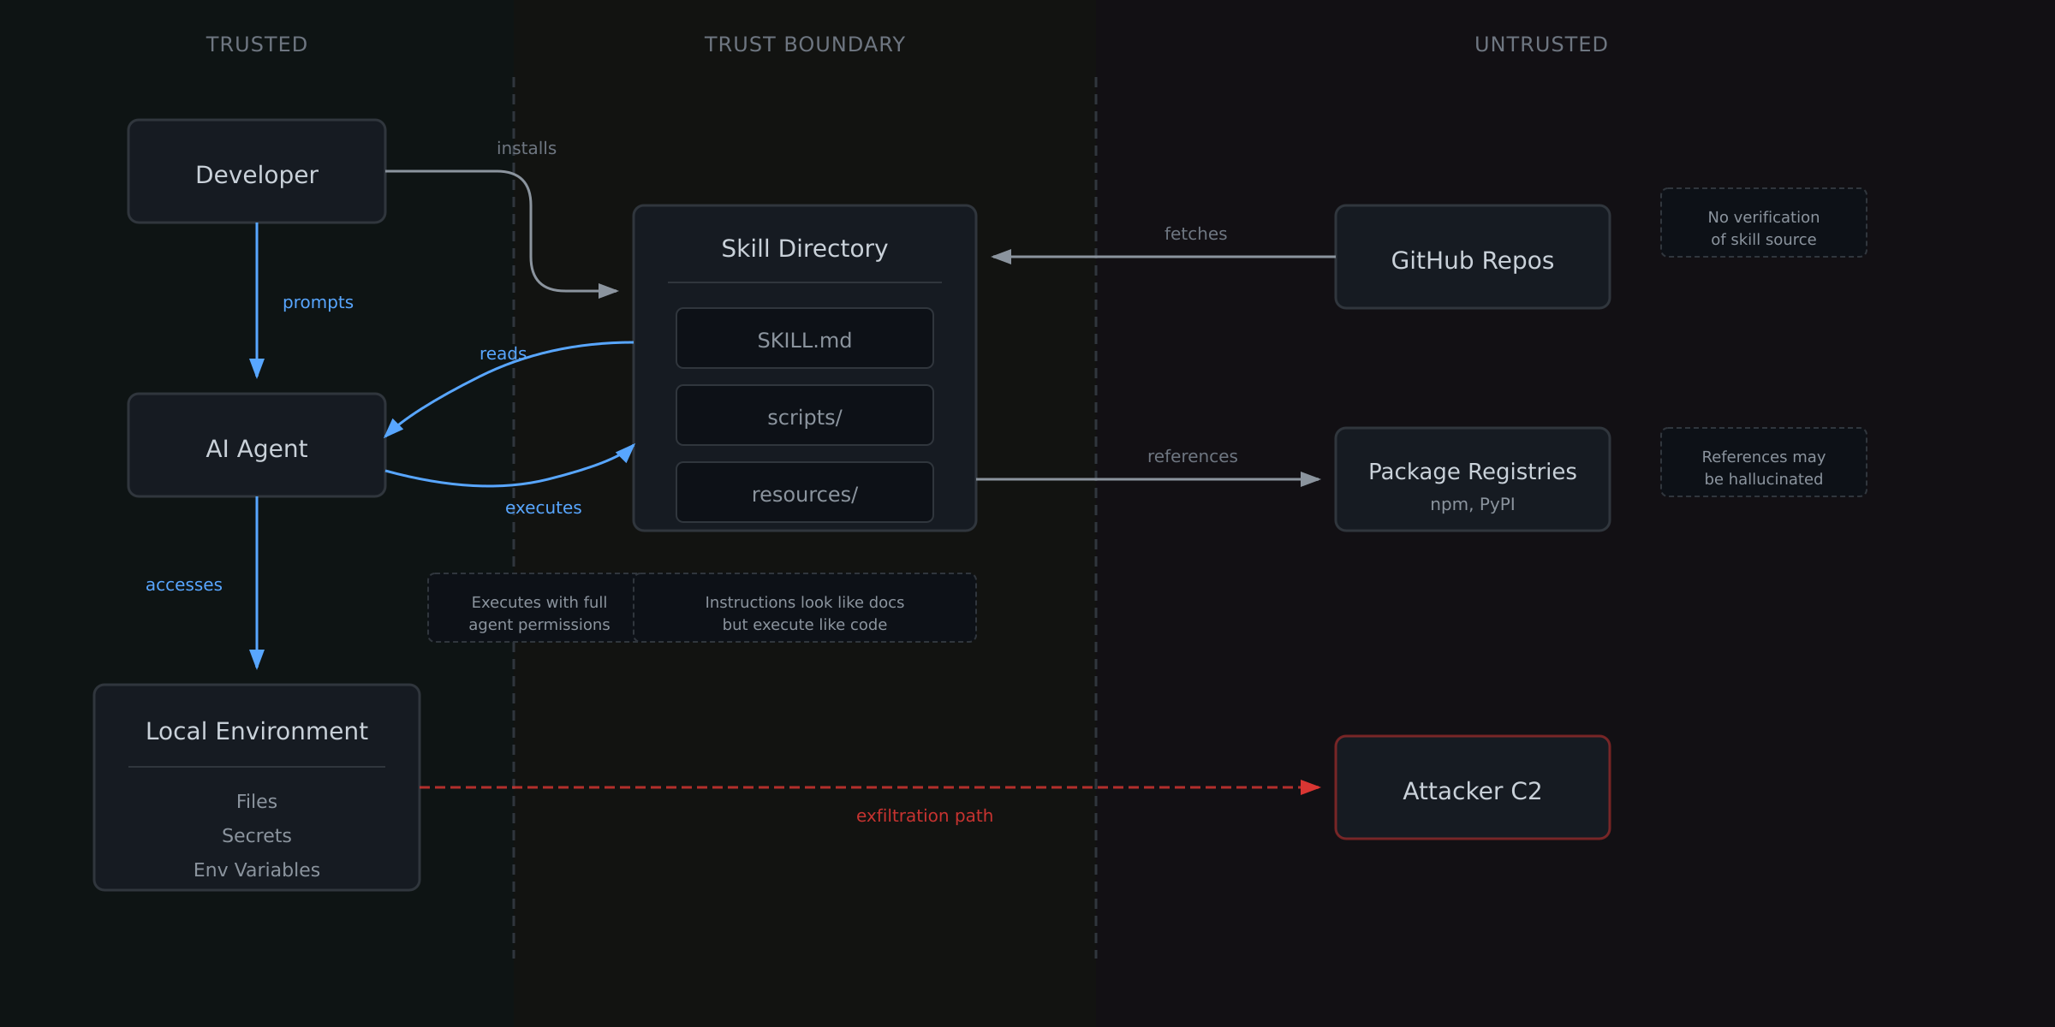The height and width of the screenshot is (1027, 2055).
Task: Click the TRUSTED column heading
Action: [x=256, y=44]
